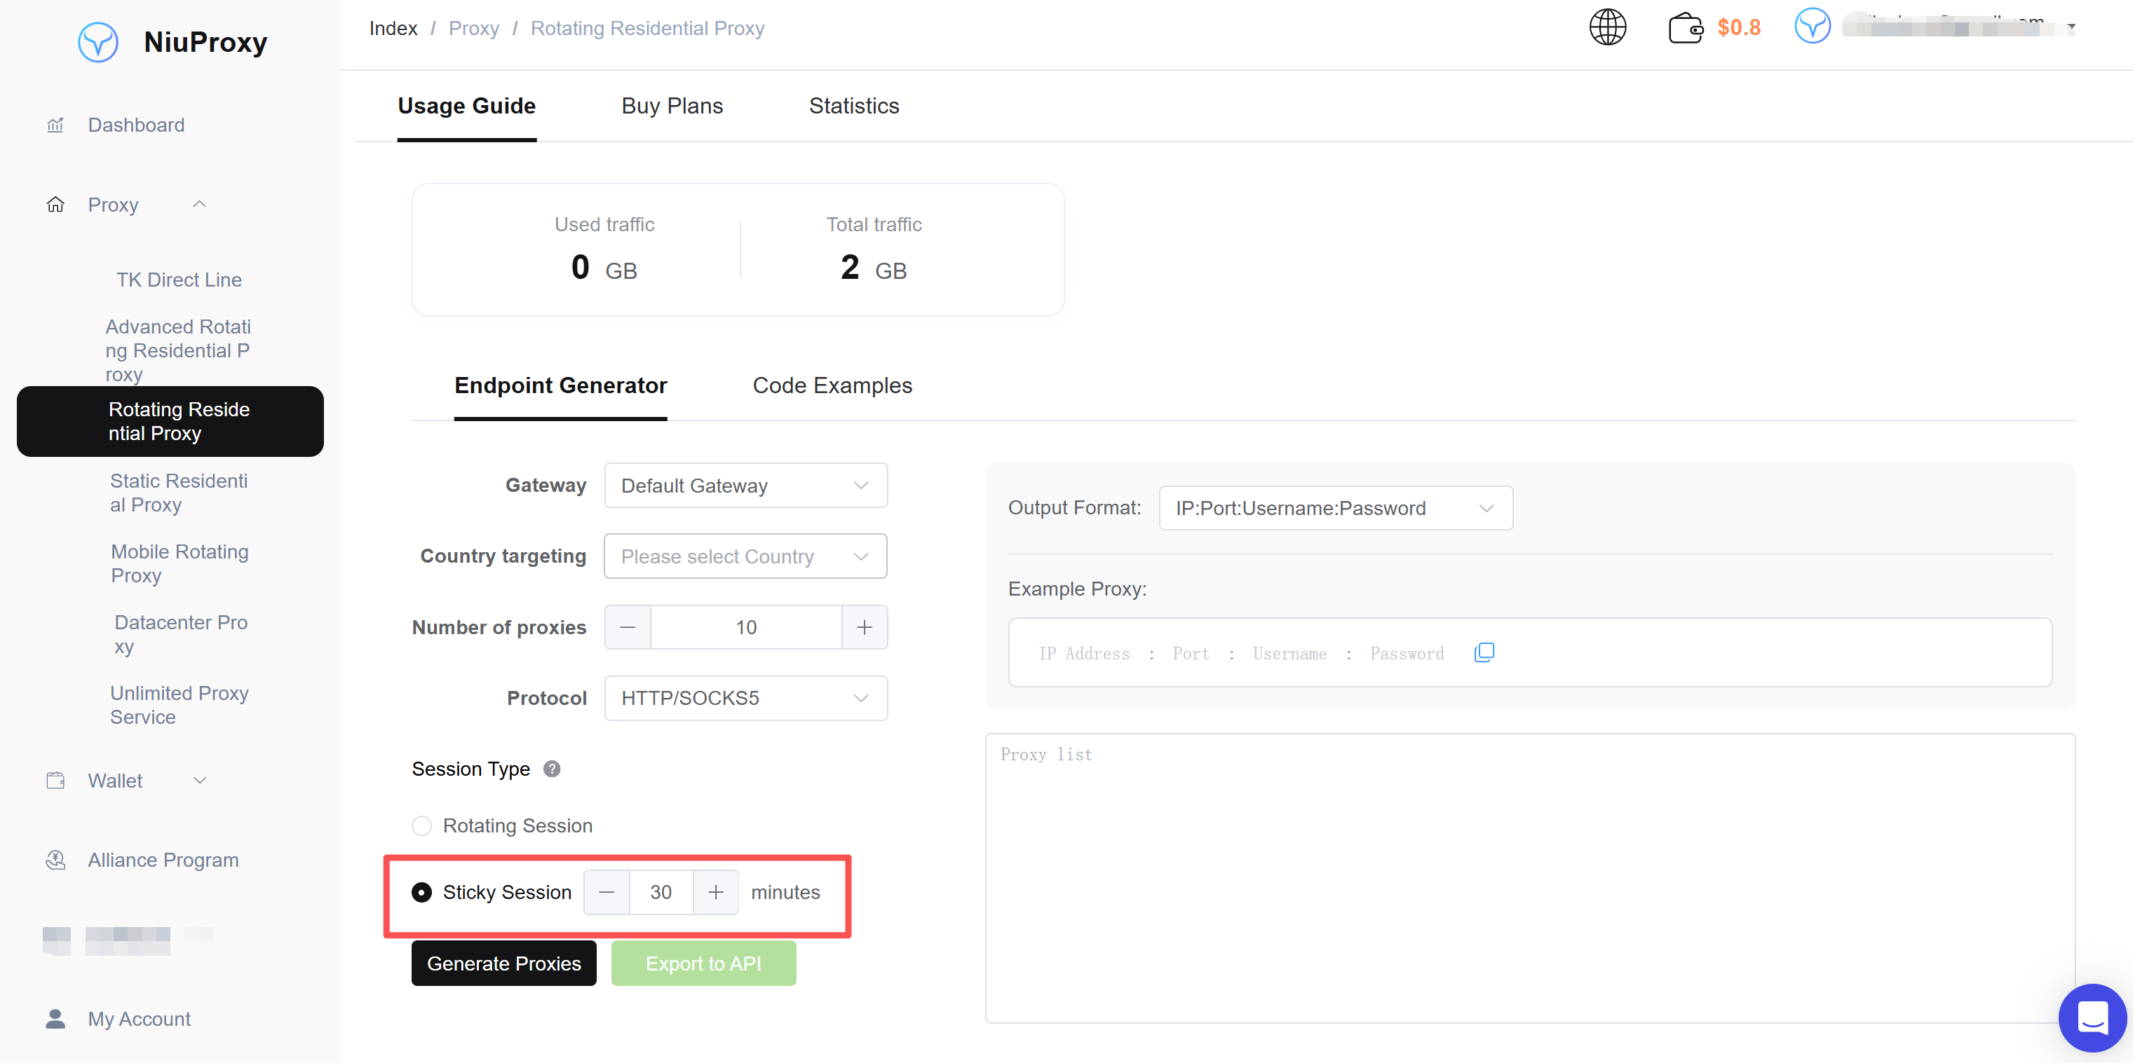Image resolution: width=2133 pixels, height=1063 pixels.
Task: Click the Dashboard chart icon
Action: pos(55,125)
